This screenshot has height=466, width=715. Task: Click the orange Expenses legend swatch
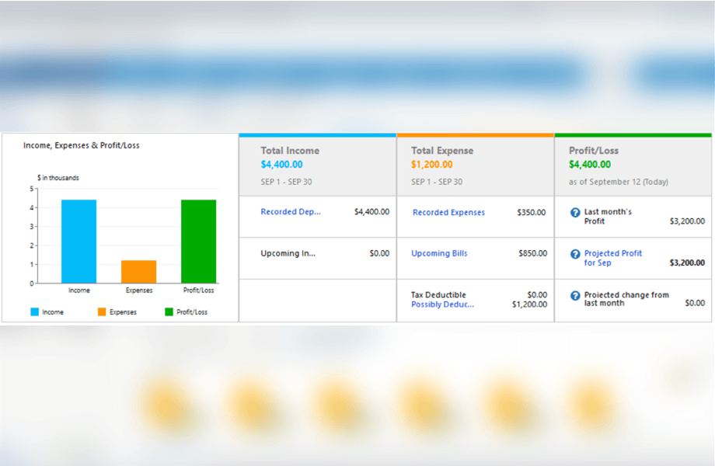pos(102,312)
